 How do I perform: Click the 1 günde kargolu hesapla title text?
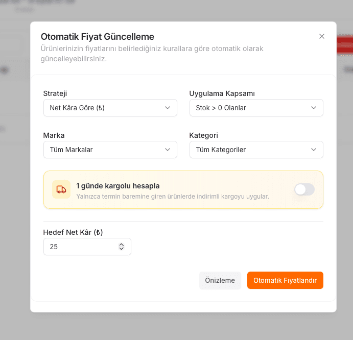[x=117, y=186]
